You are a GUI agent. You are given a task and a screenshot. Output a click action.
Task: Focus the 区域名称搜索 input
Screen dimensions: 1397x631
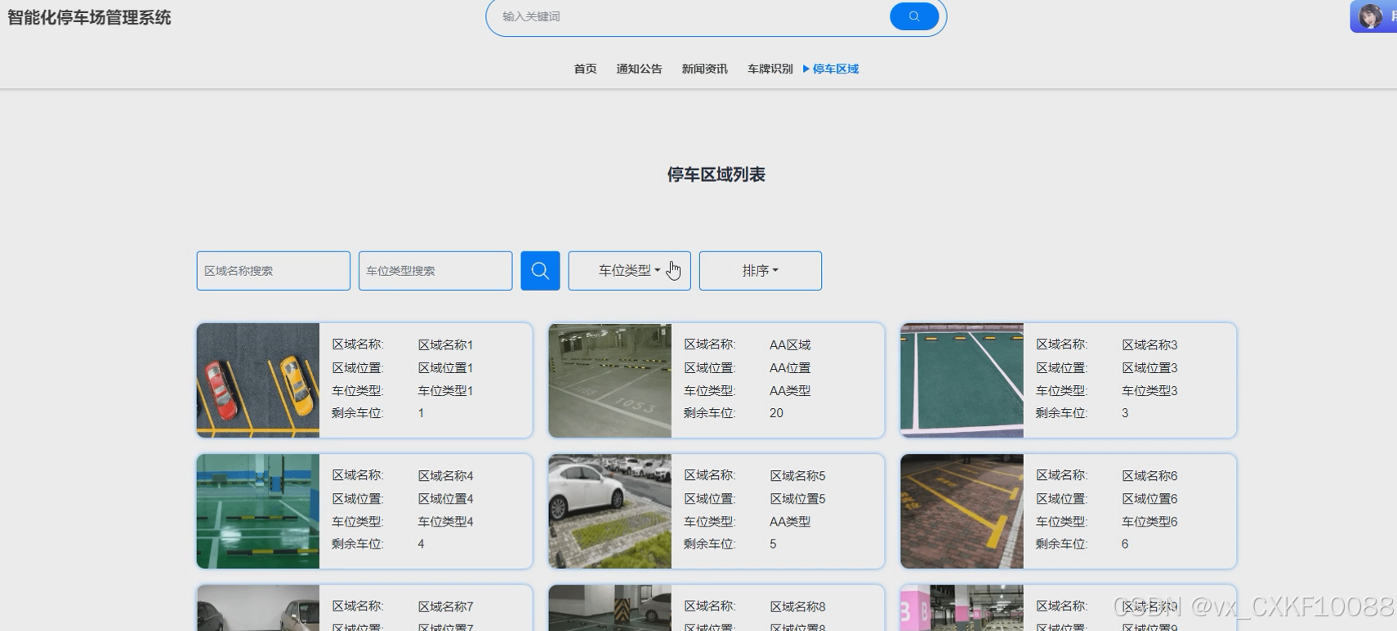click(x=273, y=270)
